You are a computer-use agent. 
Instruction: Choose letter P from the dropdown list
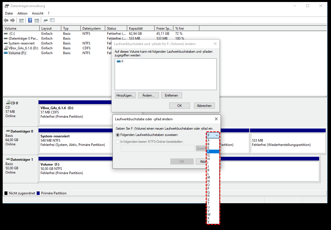click(213, 189)
